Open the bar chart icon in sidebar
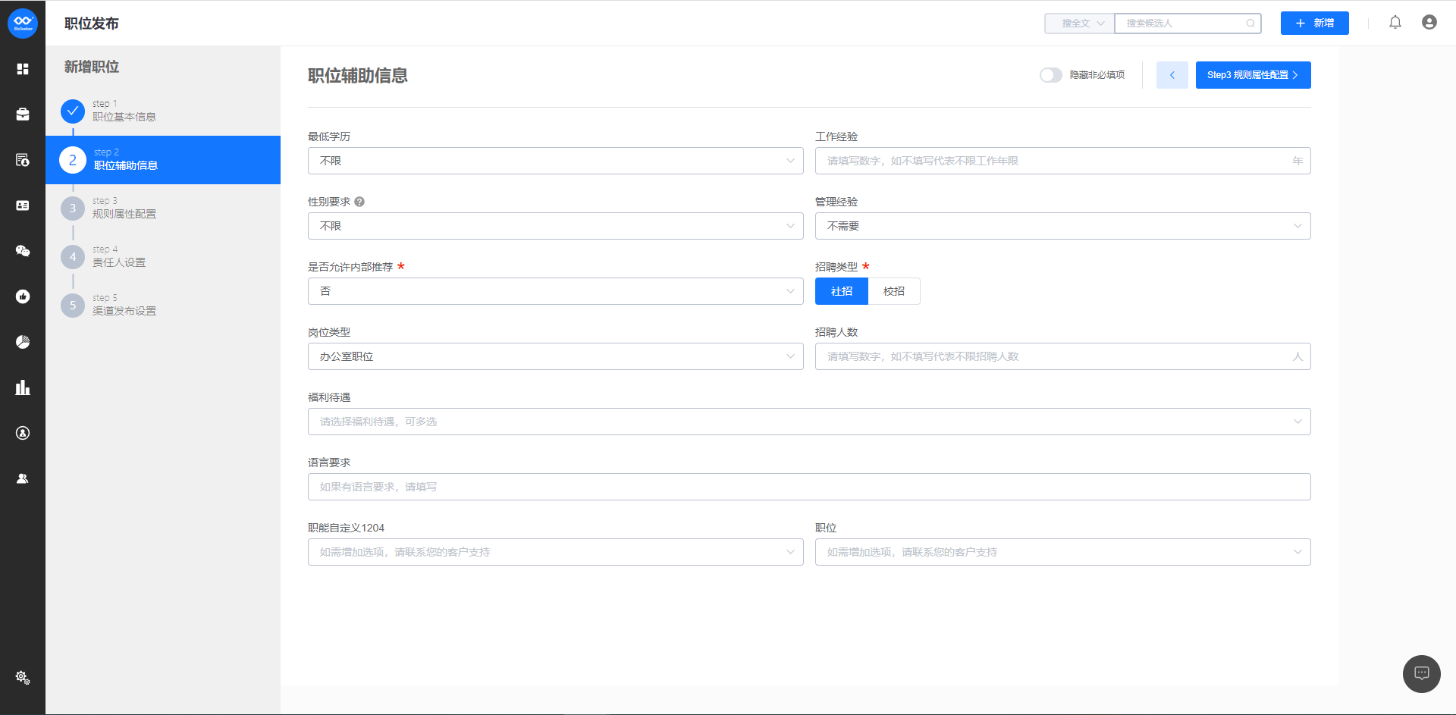1456x715 pixels. pos(23,387)
